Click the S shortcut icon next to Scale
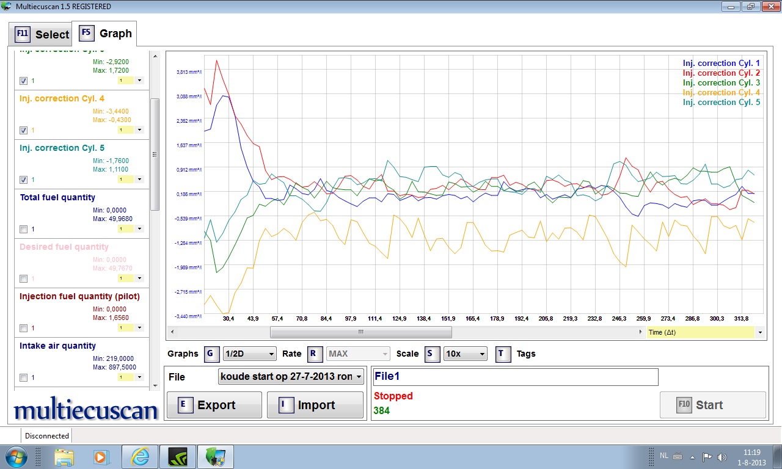The image size is (782, 469). tap(432, 354)
